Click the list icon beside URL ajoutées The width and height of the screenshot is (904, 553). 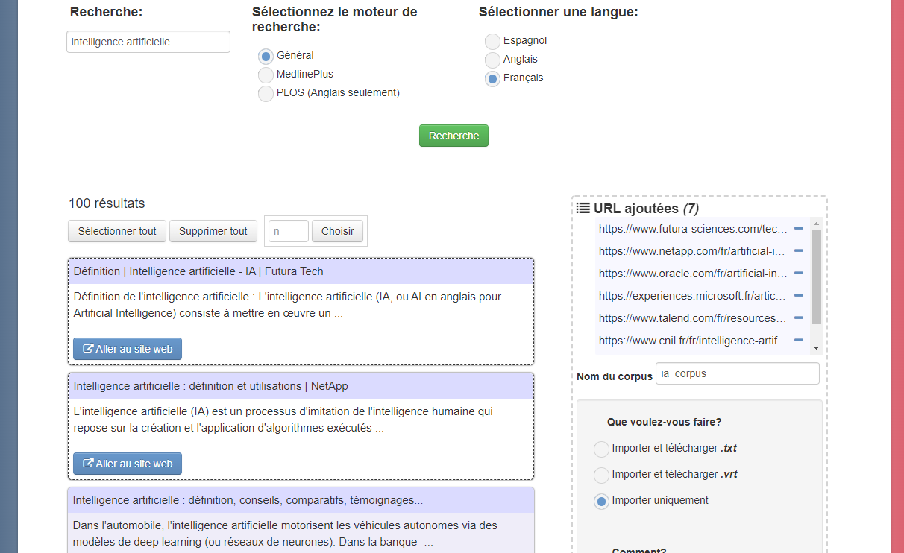(583, 209)
